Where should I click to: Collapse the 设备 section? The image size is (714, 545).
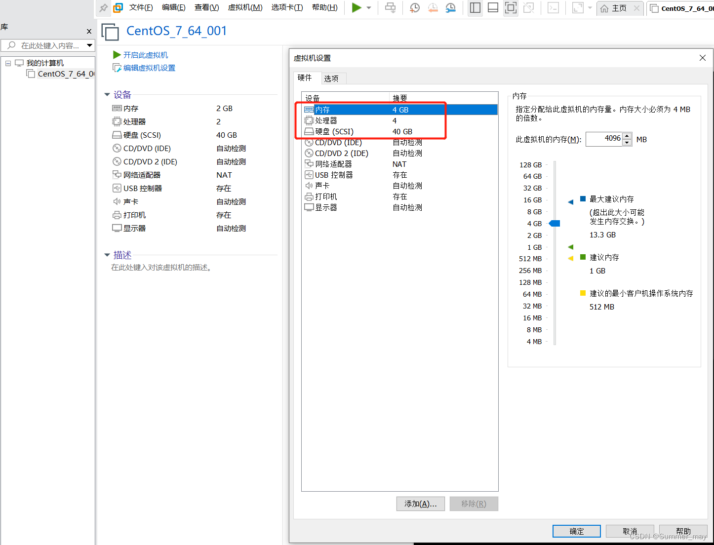107,95
